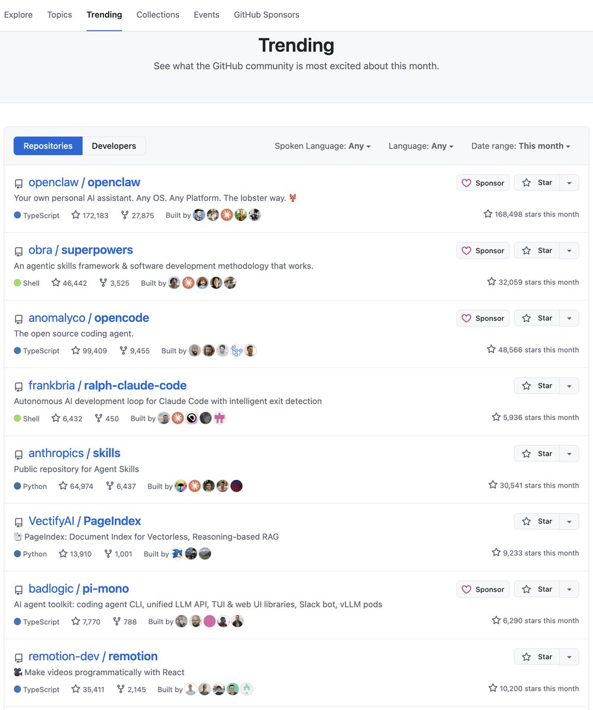The width and height of the screenshot is (593, 710).
Task: Star the obra superpowers repository
Action: pyautogui.click(x=537, y=250)
